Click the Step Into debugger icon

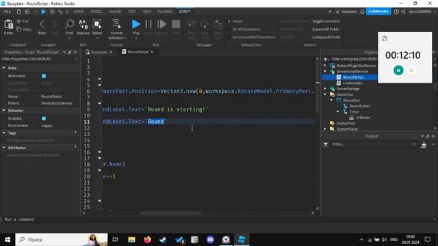click(192, 25)
